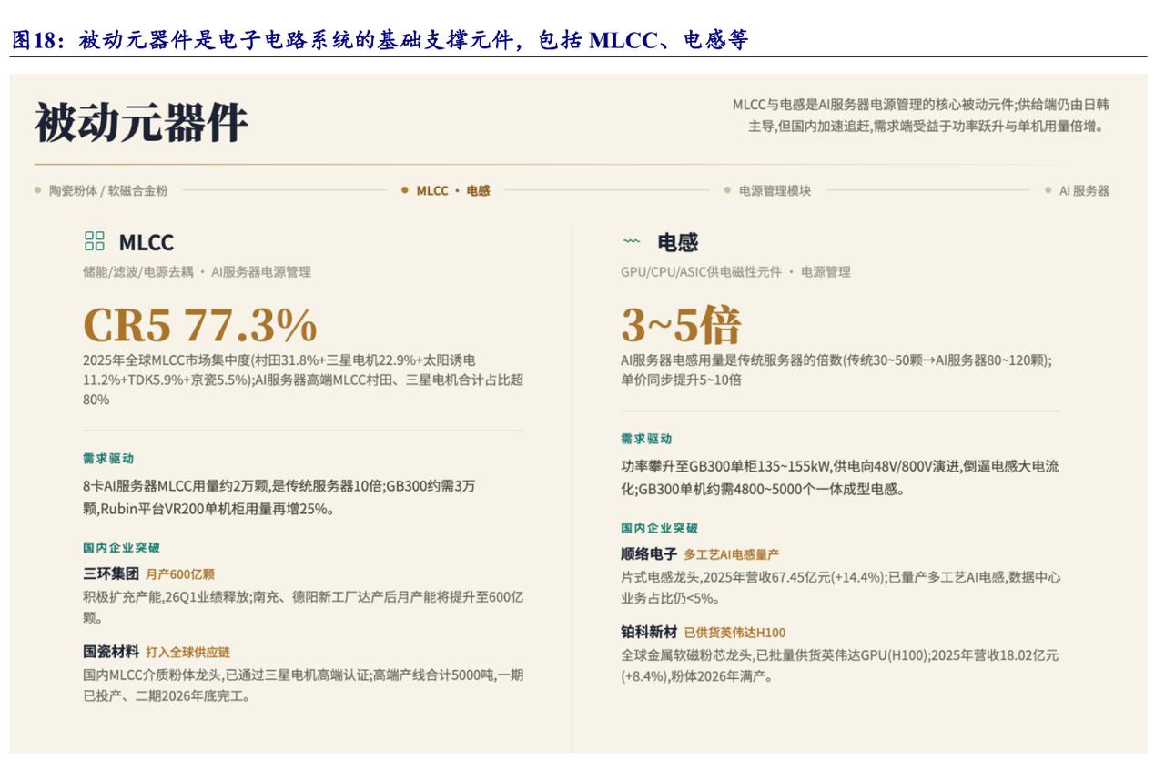The width and height of the screenshot is (1165, 761).
Task: Click the 多工艺AI电感量产 tag
Action: pyautogui.click(x=731, y=554)
